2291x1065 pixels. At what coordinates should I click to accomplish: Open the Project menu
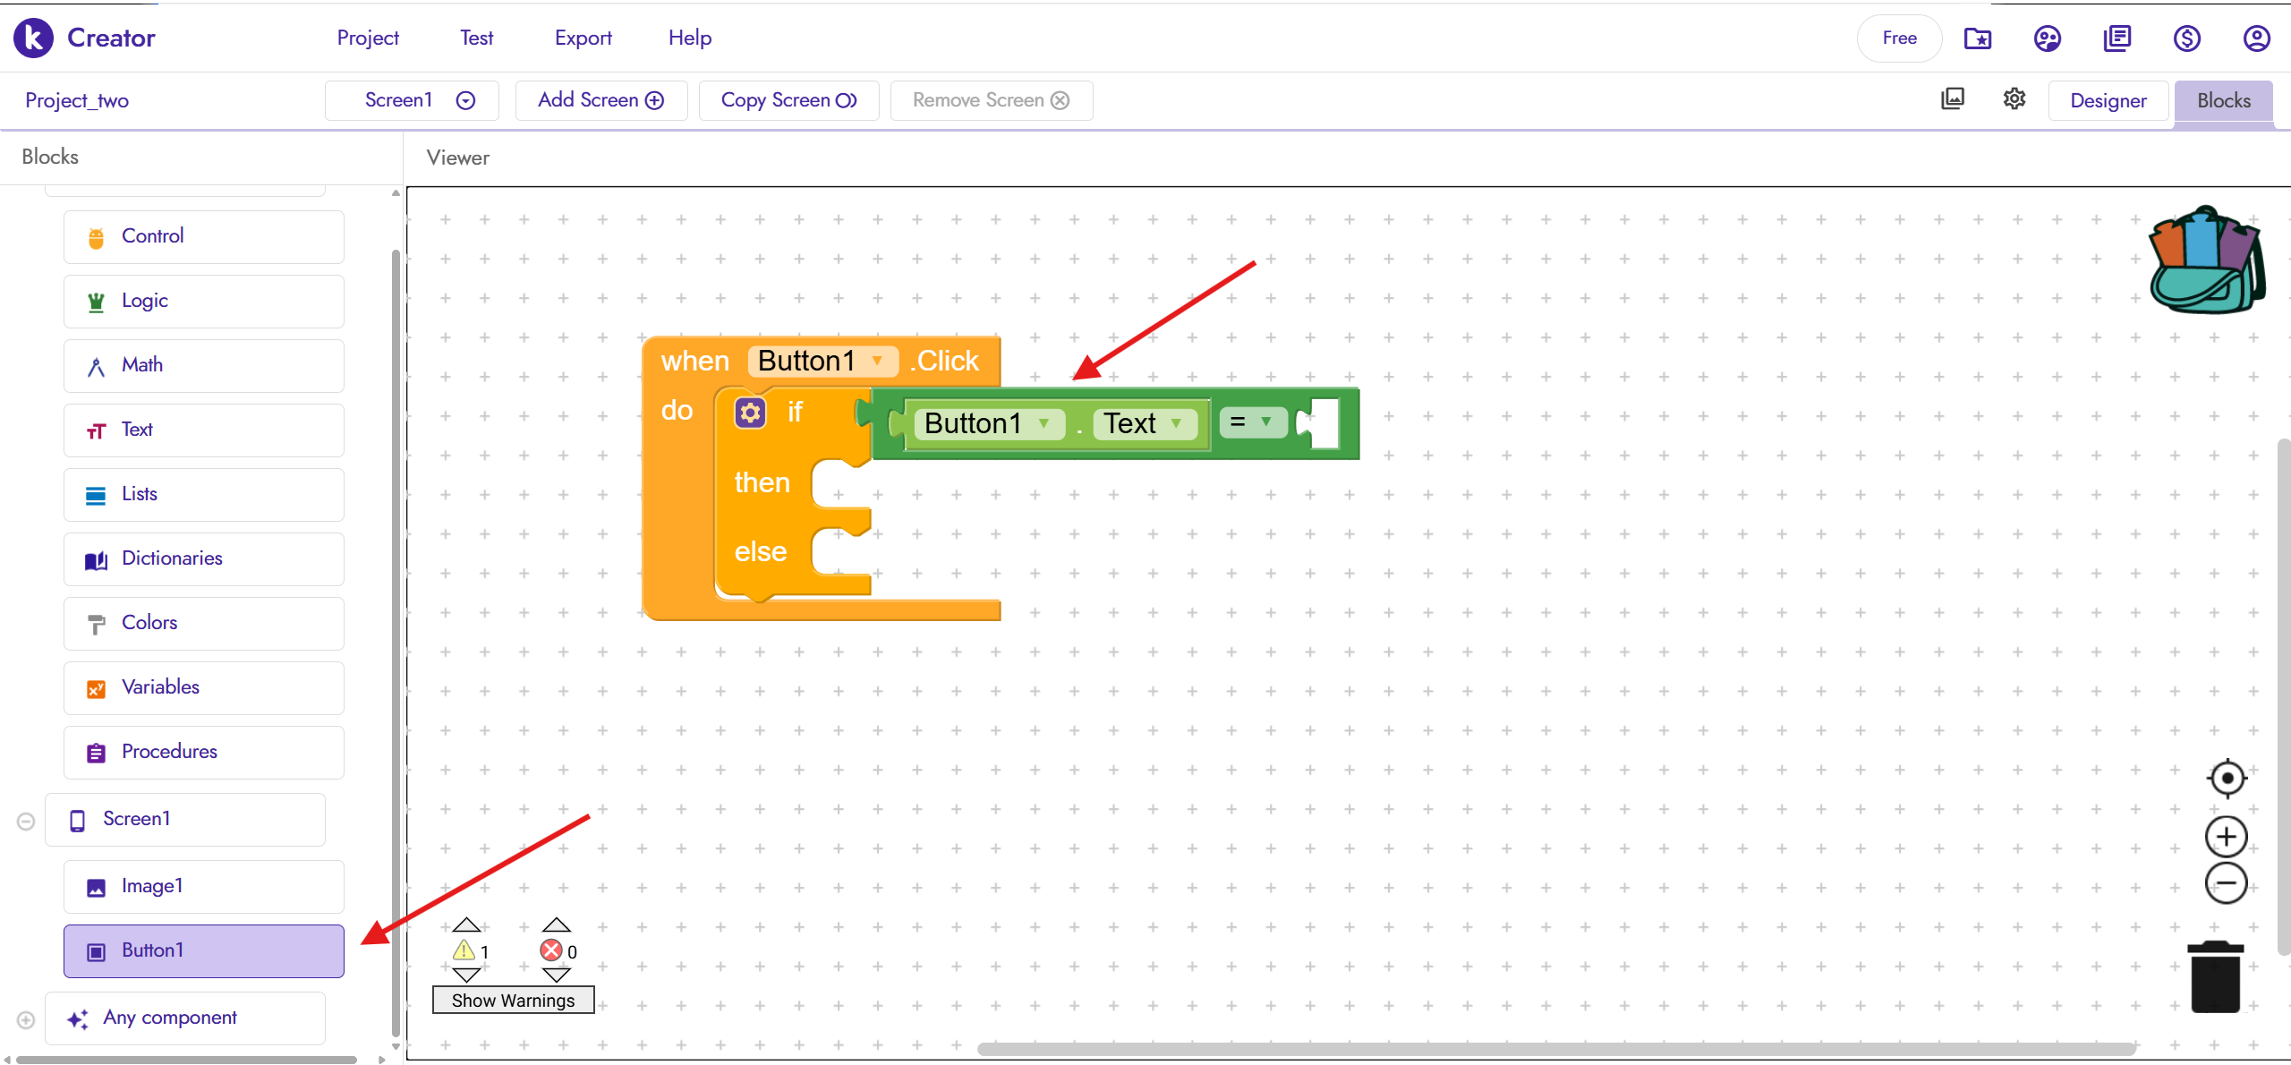368,38
